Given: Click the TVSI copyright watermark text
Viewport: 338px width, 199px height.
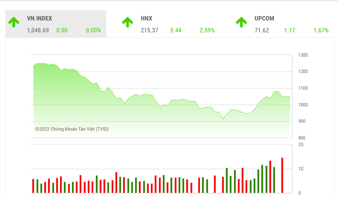Looking at the screenshot, I should coord(72,129).
